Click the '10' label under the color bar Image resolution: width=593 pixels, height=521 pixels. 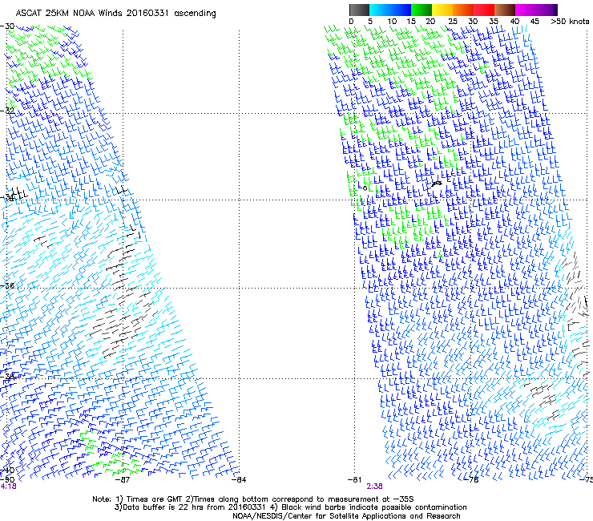pyautogui.click(x=392, y=21)
